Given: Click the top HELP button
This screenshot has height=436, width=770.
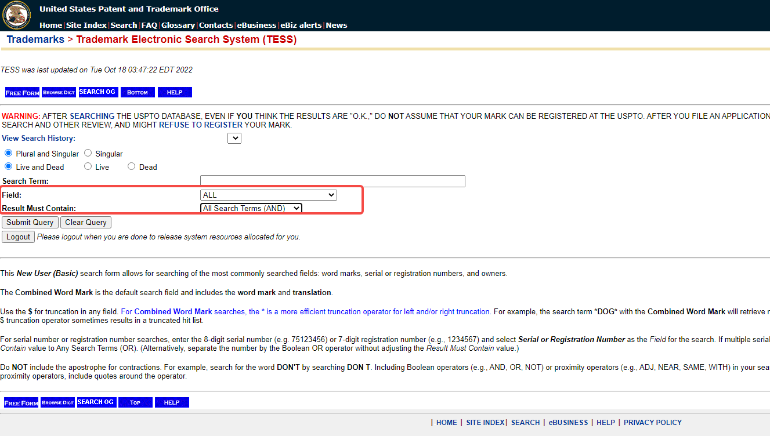Looking at the screenshot, I should pyautogui.click(x=175, y=92).
